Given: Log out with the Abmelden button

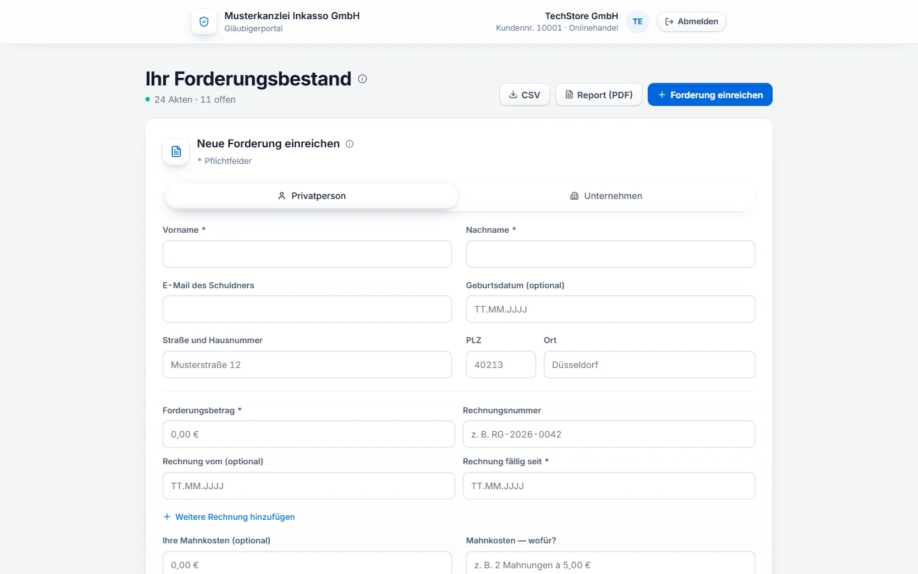Looking at the screenshot, I should pyautogui.click(x=691, y=22).
